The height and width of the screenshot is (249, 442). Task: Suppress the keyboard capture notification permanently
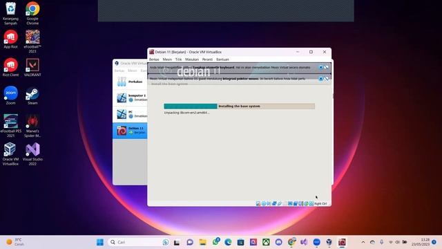327,68
